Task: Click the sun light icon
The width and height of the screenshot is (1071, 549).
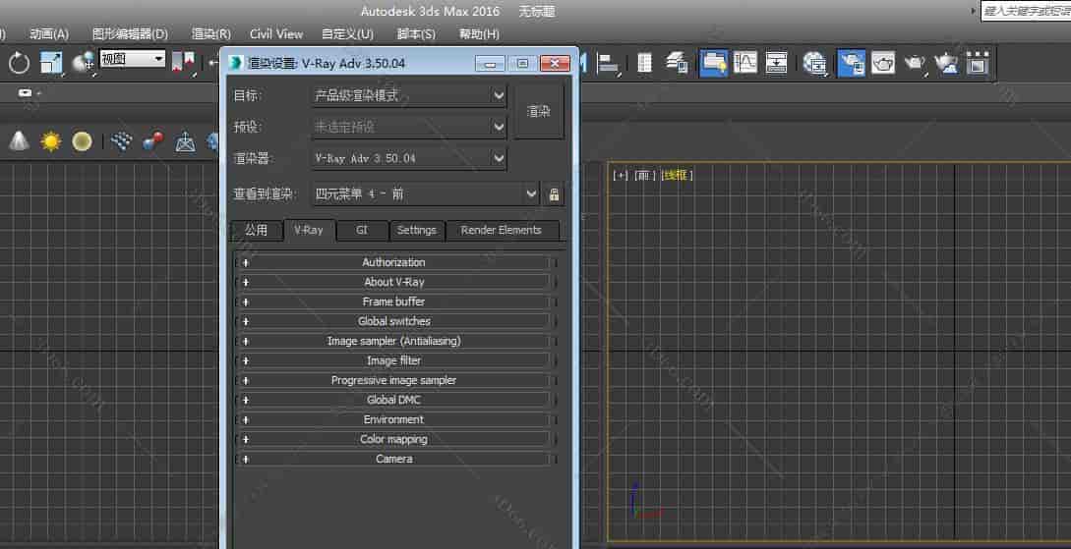Action: [50, 141]
